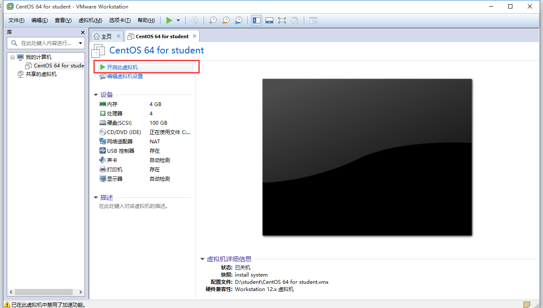Switch to the 主页 tab
Screen dimensions: 543x308
point(106,36)
